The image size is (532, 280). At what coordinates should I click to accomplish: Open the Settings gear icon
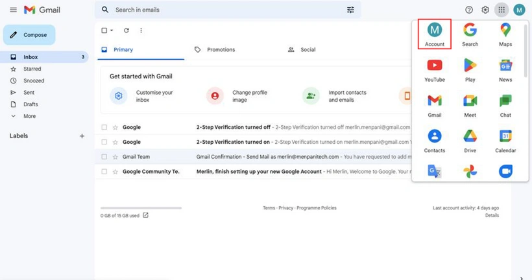tap(485, 10)
